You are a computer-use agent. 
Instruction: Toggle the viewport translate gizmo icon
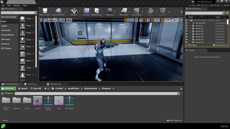pyautogui.click(x=125, y=20)
